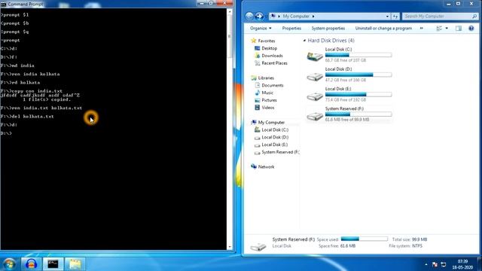Viewport: 482px width, 271px height.
Task: Click the Back arrow in Explorer
Action: tap(249, 17)
